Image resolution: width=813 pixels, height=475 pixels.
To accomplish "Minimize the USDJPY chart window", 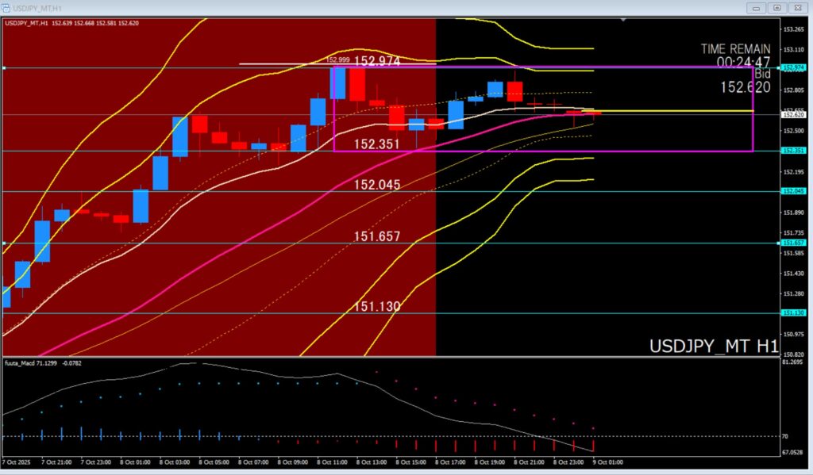I will (757, 7).
